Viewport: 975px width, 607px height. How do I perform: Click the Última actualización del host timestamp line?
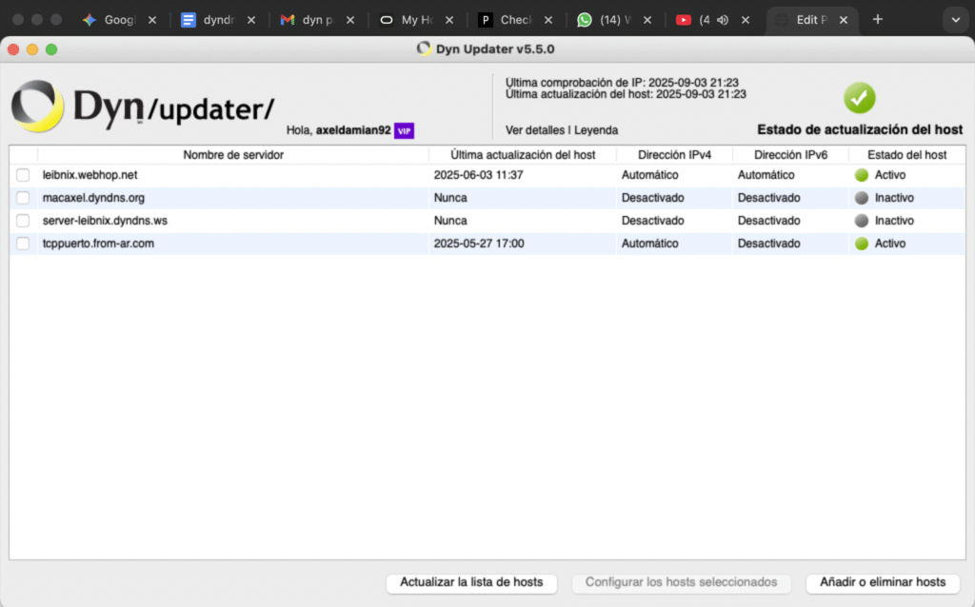[x=626, y=94]
